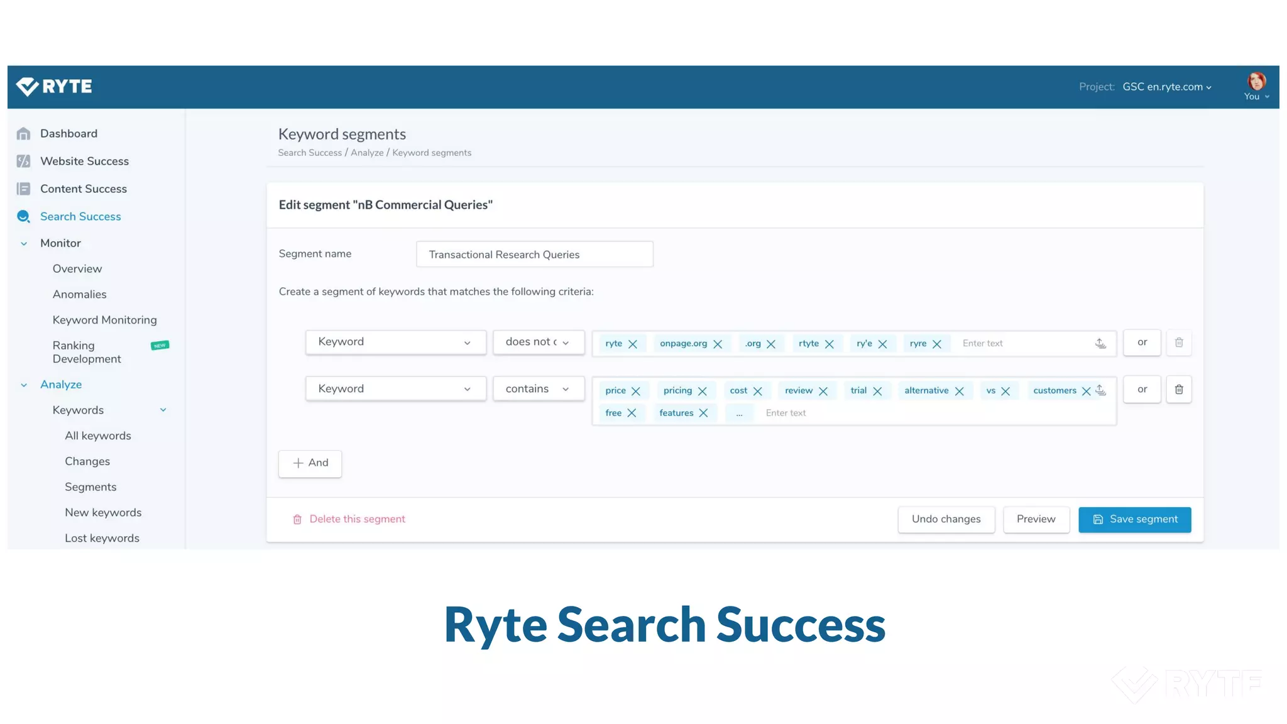Open Ranking Development in sidebar

tap(87, 353)
